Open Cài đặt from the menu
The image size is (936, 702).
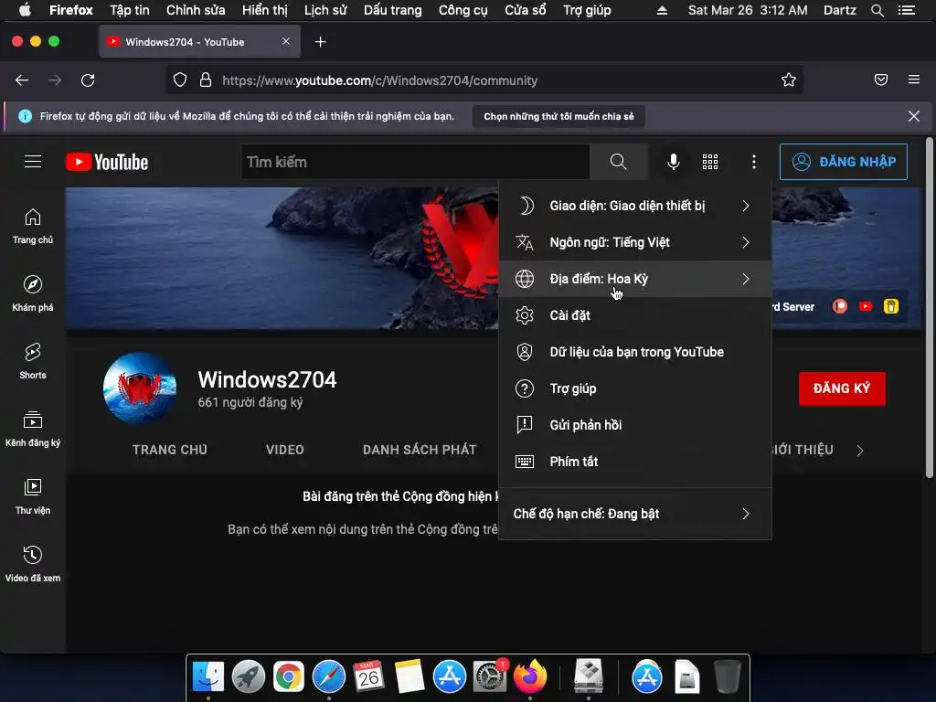tap(634, 315)
